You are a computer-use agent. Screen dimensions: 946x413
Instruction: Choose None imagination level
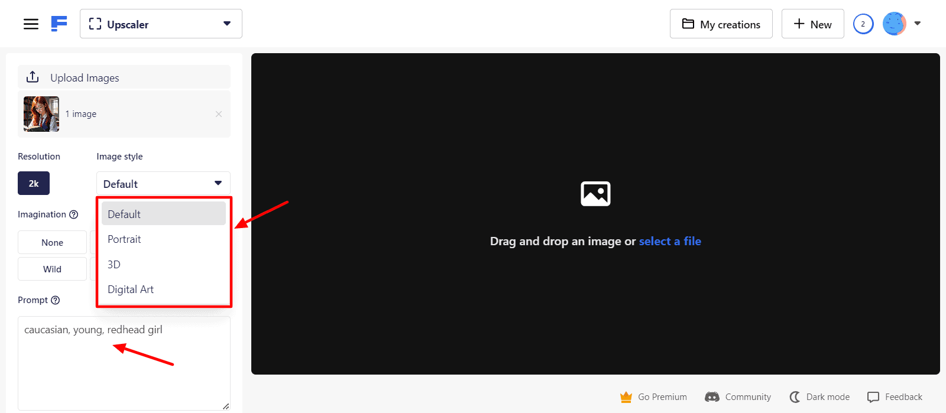coord(52,243)
